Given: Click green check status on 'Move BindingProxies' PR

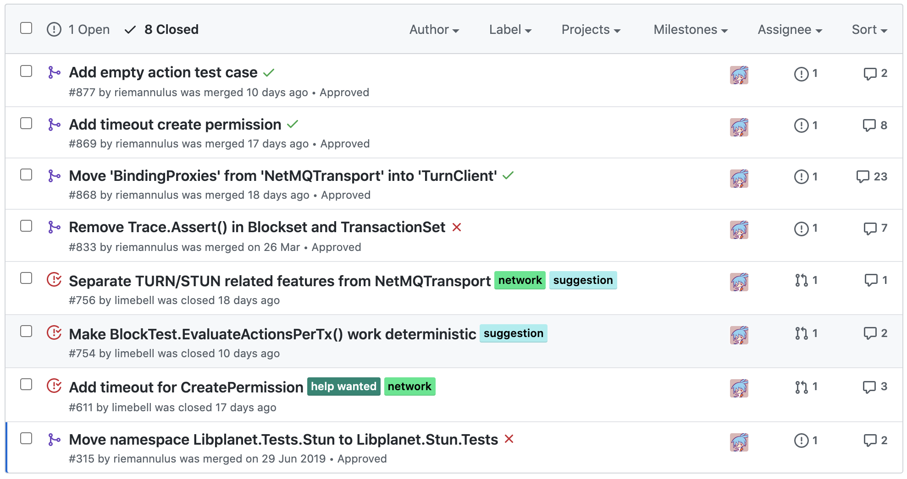Looking at the screenshot, I should pyautogui.click(x=508, y=175).
